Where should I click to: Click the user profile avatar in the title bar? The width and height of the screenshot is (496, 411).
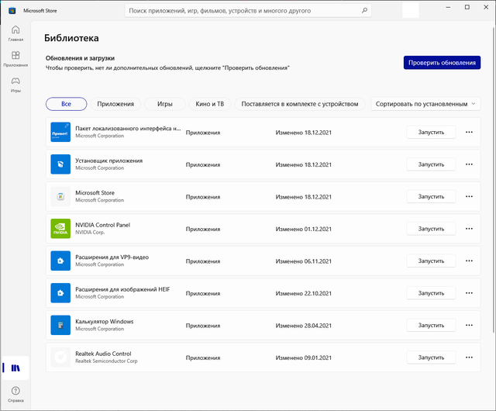tap(411, 10)
